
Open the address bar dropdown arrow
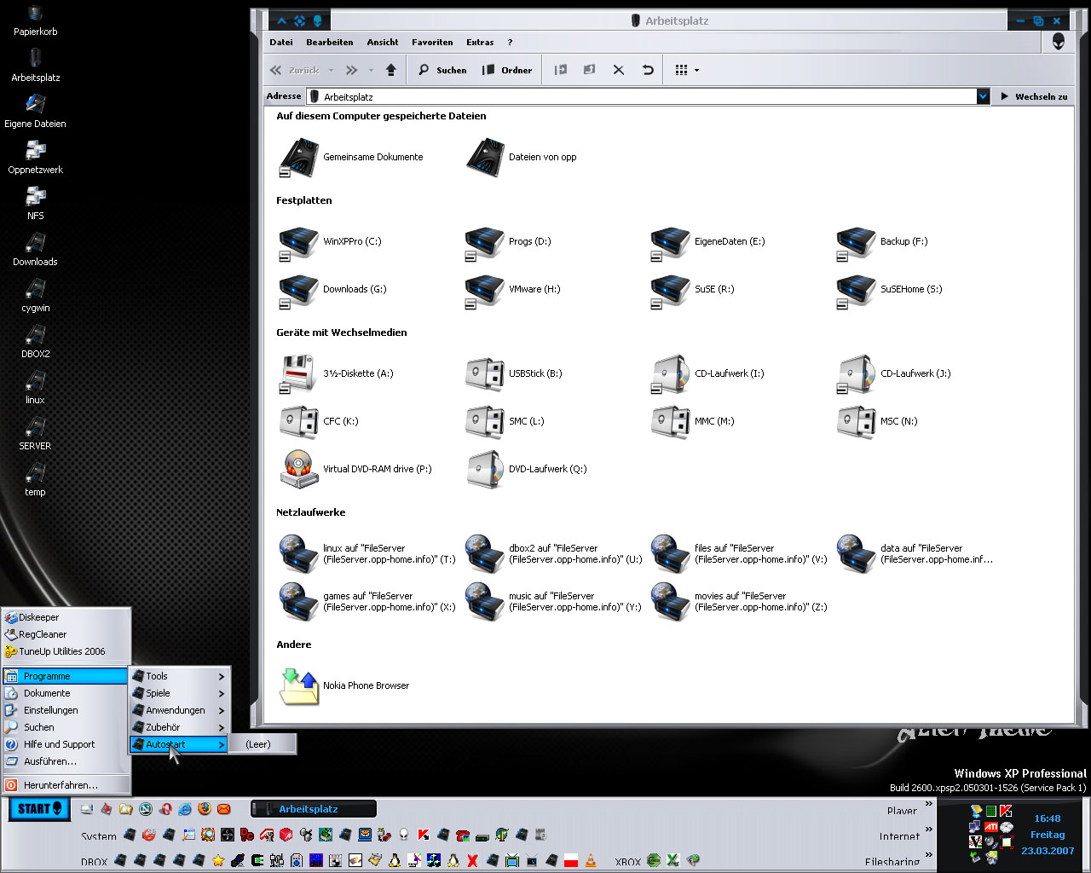coord(983,96)
